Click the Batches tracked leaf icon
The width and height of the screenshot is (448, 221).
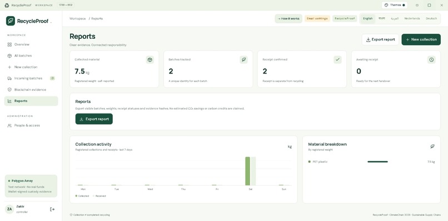point(243,59)
